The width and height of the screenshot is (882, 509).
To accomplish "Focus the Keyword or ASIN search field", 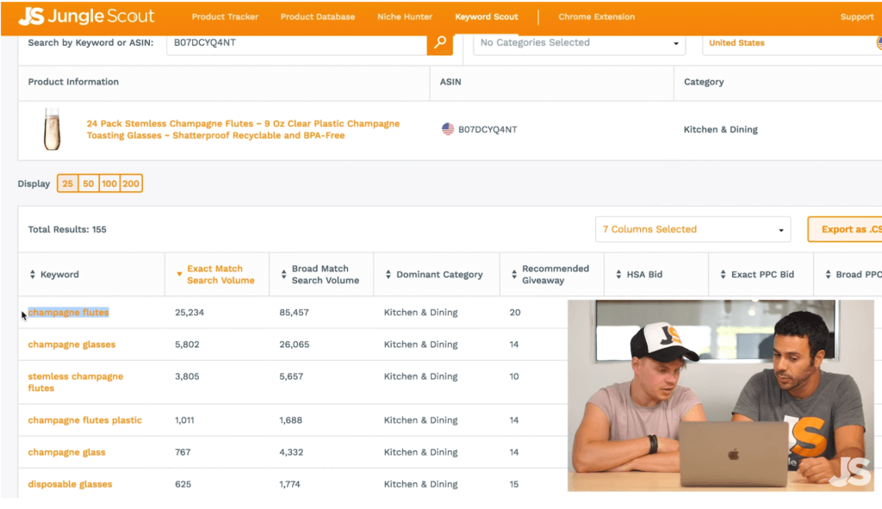I will point(296,43).
